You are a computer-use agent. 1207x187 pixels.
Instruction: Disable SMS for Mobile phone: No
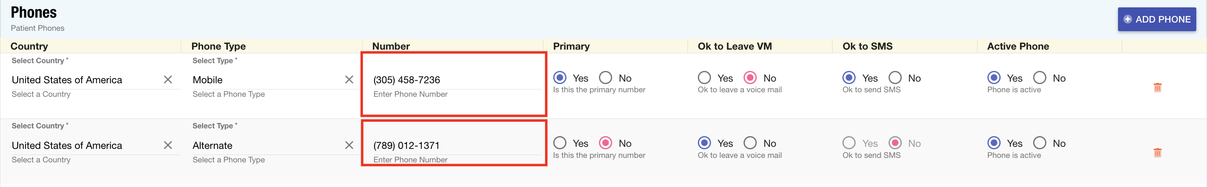[895, 78]
